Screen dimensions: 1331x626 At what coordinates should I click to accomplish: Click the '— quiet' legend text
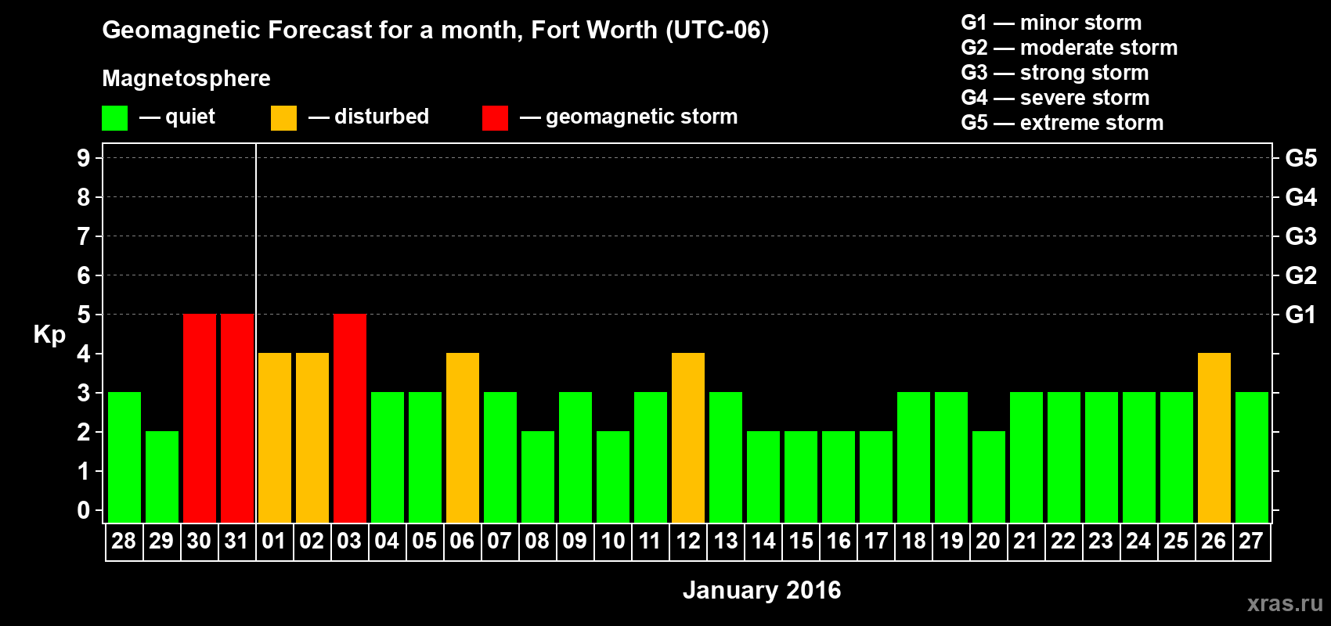point(177,117)
